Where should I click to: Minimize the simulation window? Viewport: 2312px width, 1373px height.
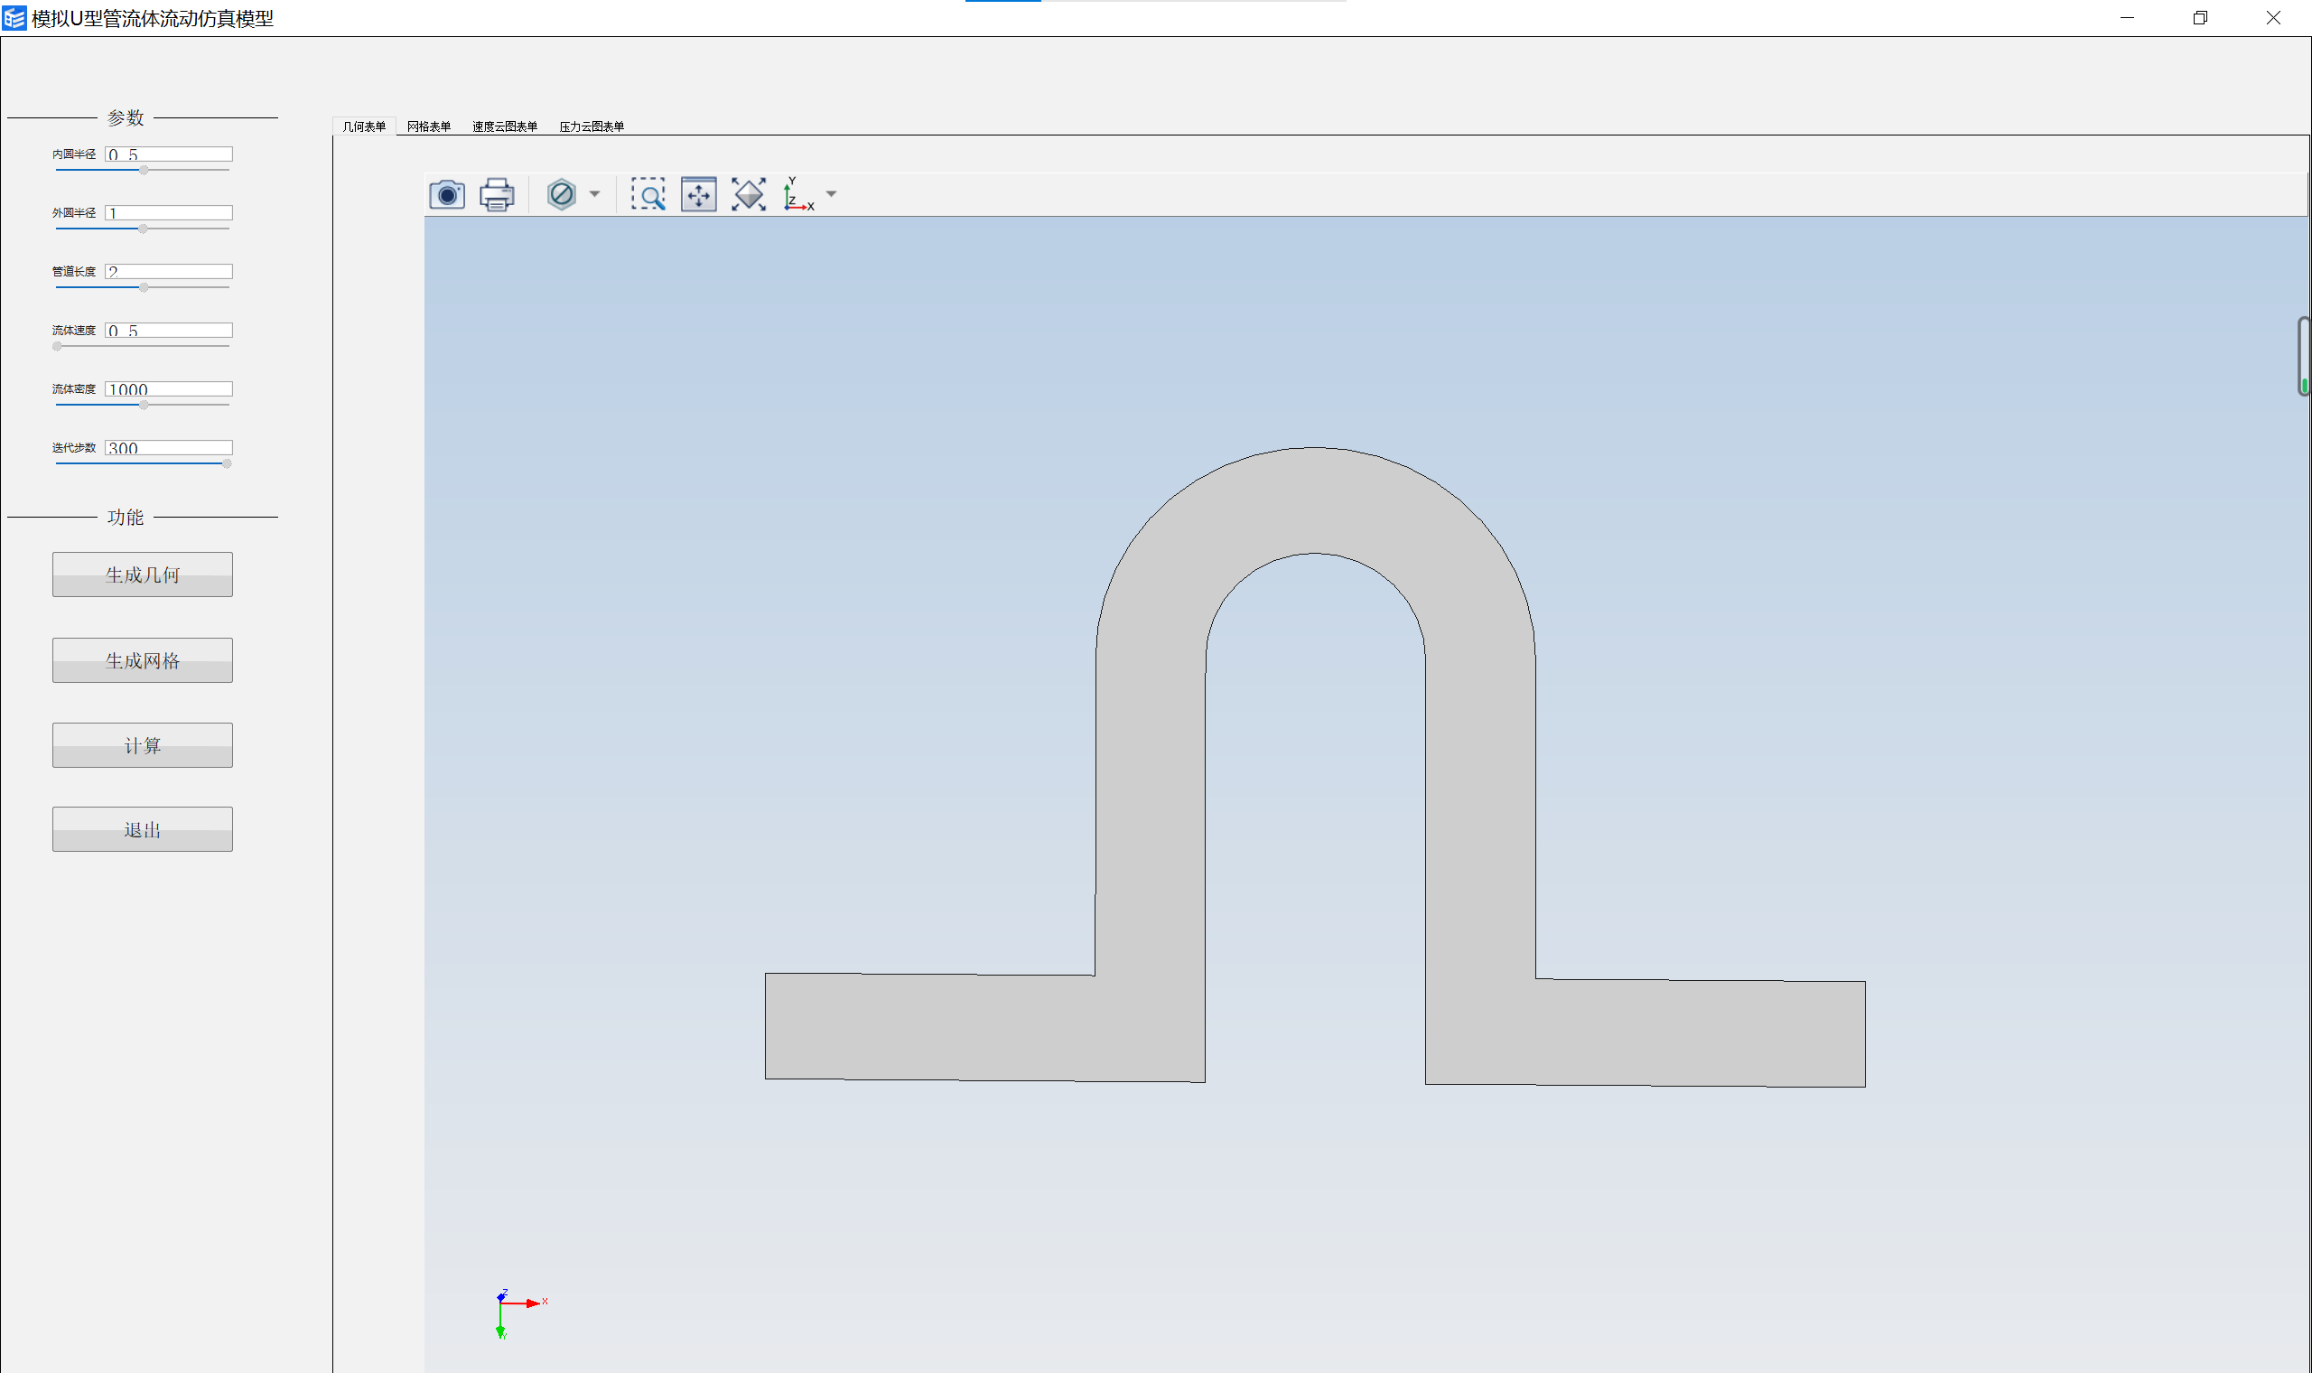point(2127,17)
